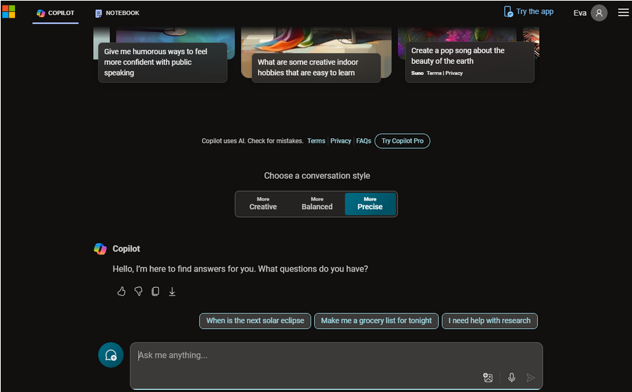632x392 pixels.
Task: Select the pop song about earth card
Action: click(470, 62)
